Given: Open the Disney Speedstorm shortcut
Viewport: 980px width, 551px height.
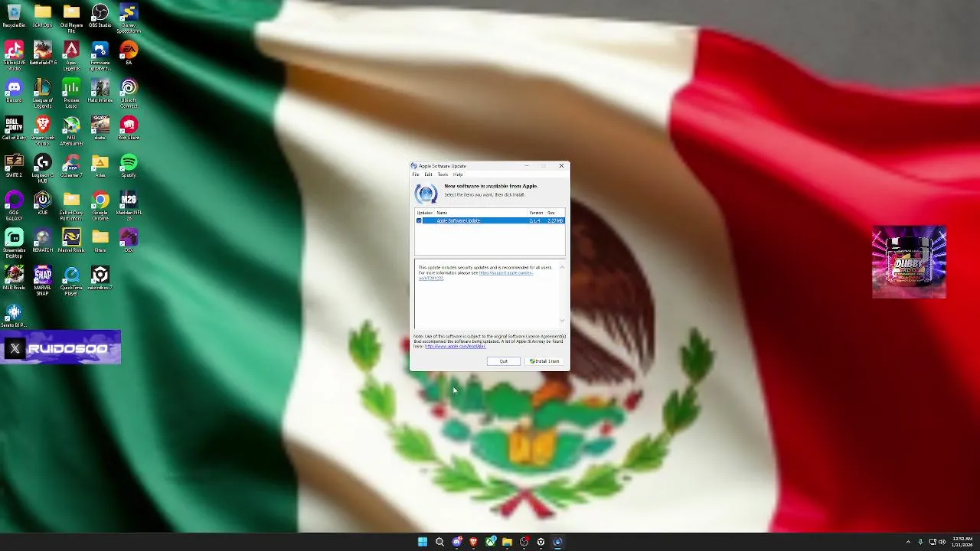Looking at the screenshot, I should point(129,18).
